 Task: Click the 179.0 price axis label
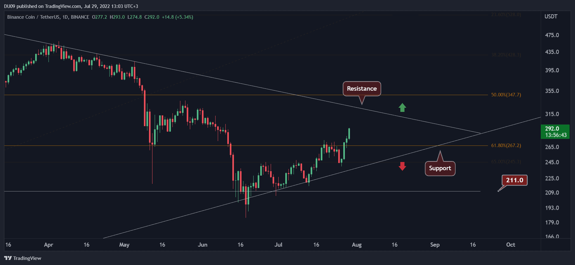tap(552, 223)
